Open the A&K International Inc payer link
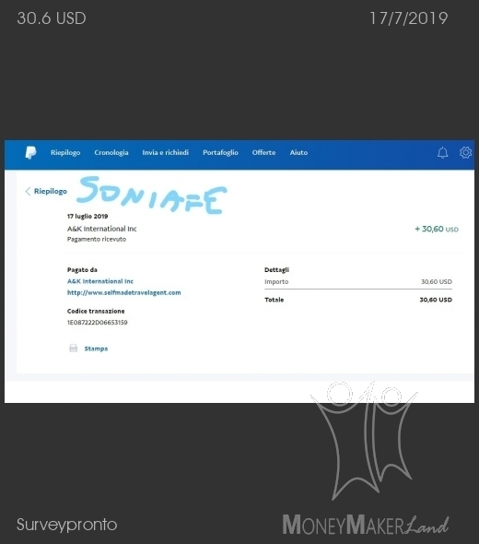The image size is (479, 544). [100, 281]
